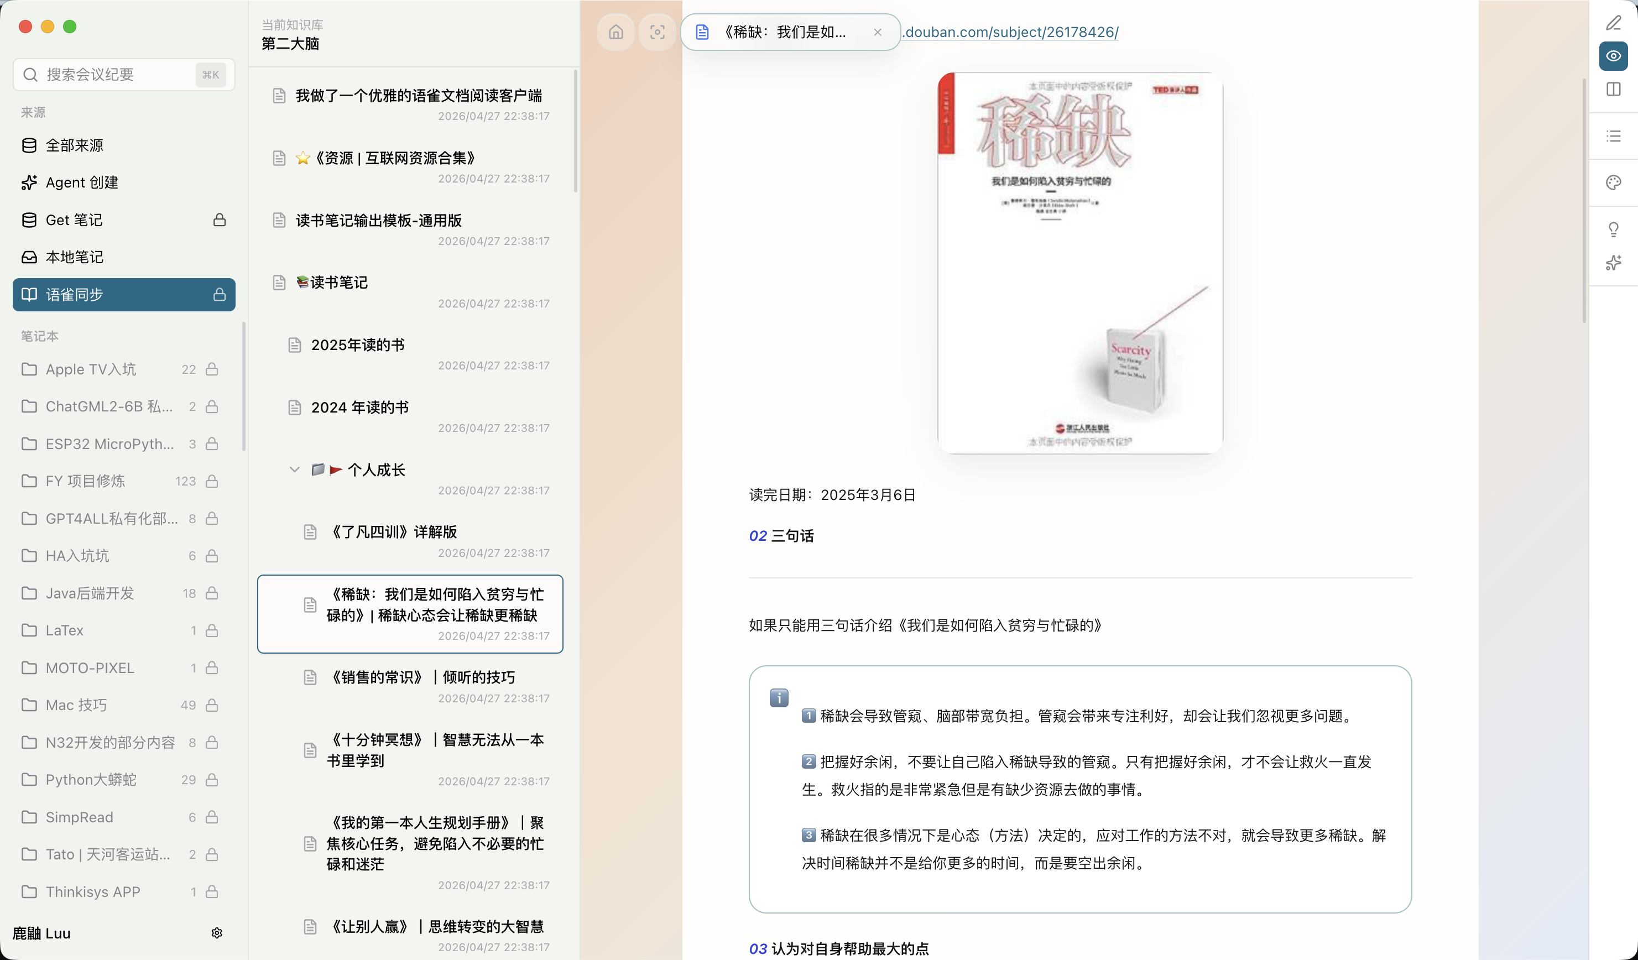Click the 搜索会议纪要 search field

(124, 75)
